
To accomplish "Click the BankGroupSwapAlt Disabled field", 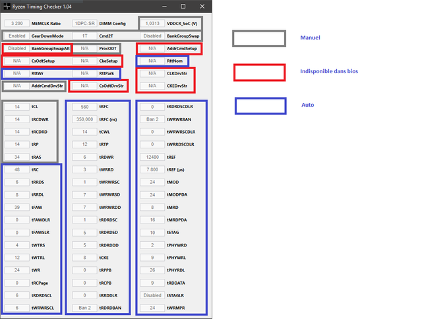I will (x=17, y=48).
